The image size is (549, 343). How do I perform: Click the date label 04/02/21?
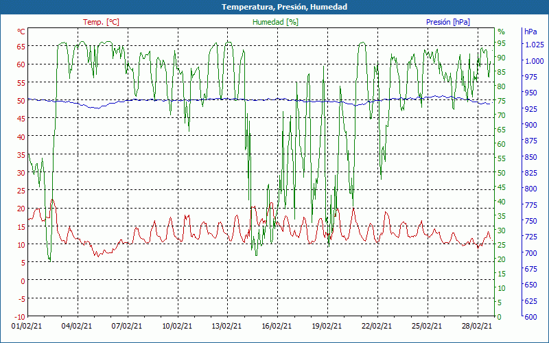coord(77,326)
